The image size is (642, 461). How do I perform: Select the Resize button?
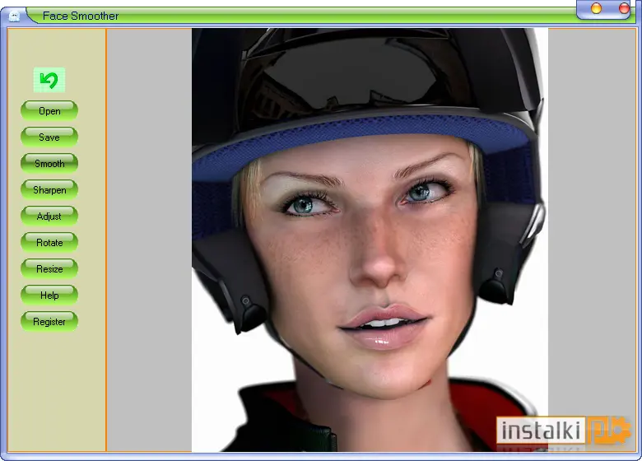tap(49, 269)
